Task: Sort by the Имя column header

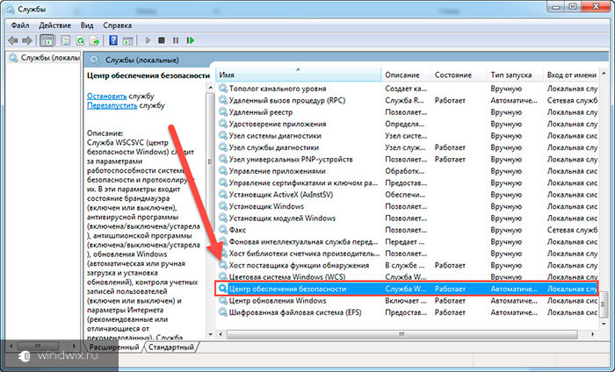Action: 298,75
